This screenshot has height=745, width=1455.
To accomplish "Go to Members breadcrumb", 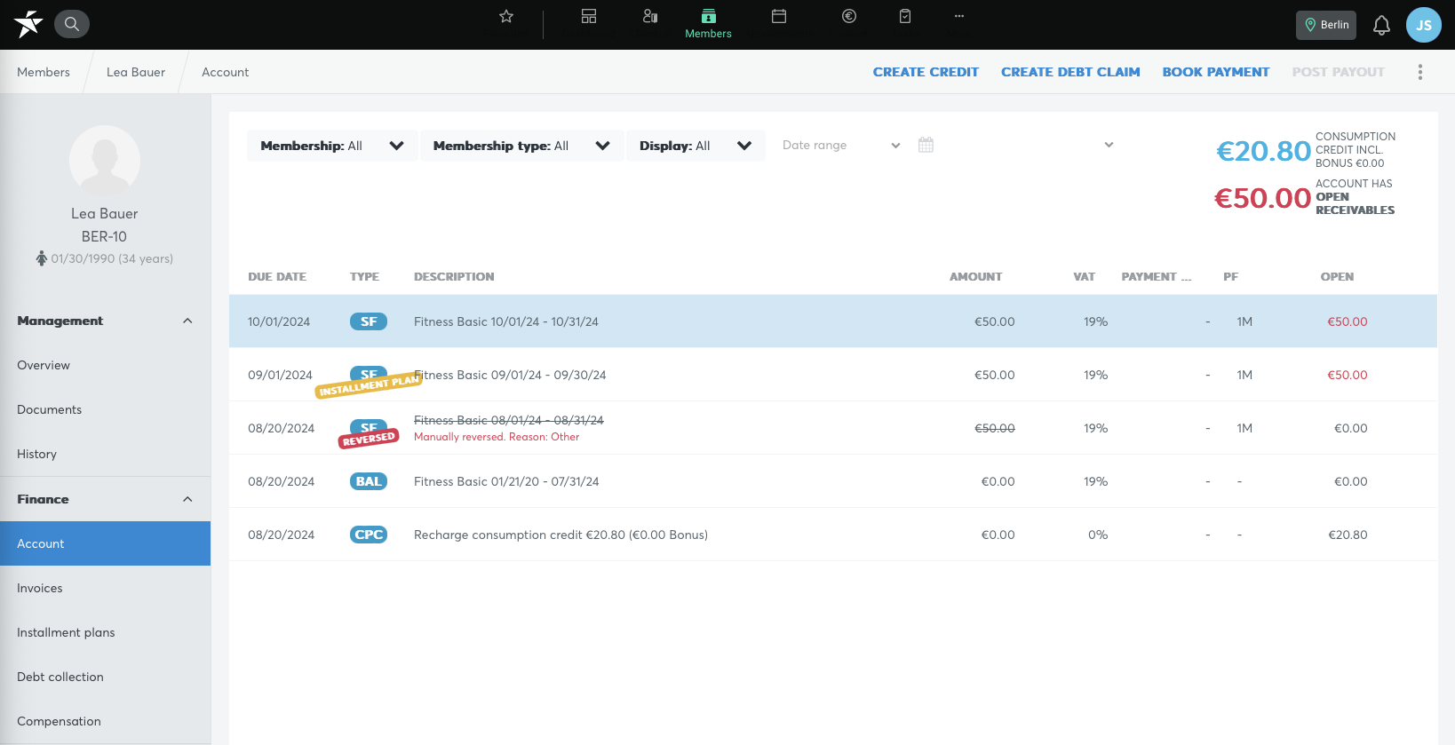I will point(44,72).
